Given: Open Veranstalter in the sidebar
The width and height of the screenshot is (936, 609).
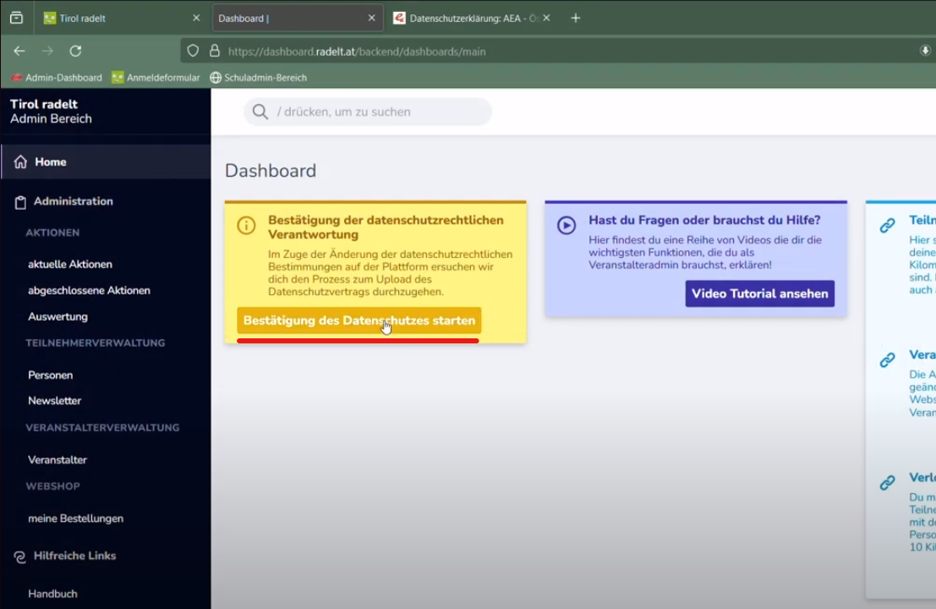Looking at the screenshot, I should [57, 460].
